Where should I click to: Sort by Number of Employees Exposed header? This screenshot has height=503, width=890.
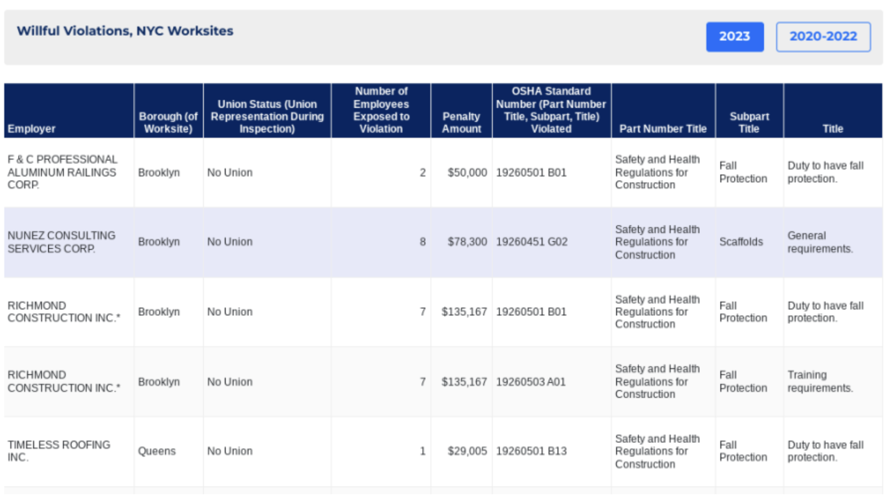pyautogui.click(x=381, y=110)
